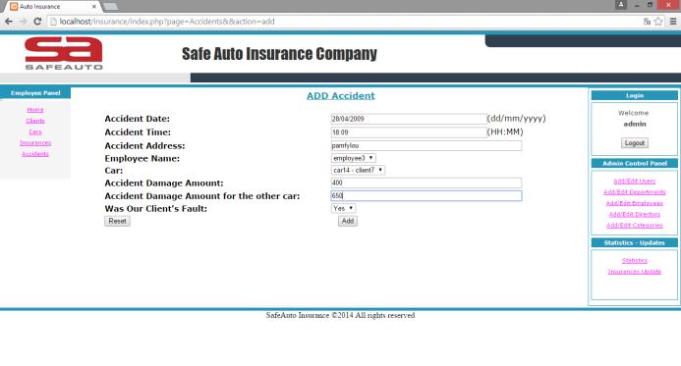This screenshot has width=681, height=366.
Task: Open Add/Edit Users link
Action: tap(635, 182)
